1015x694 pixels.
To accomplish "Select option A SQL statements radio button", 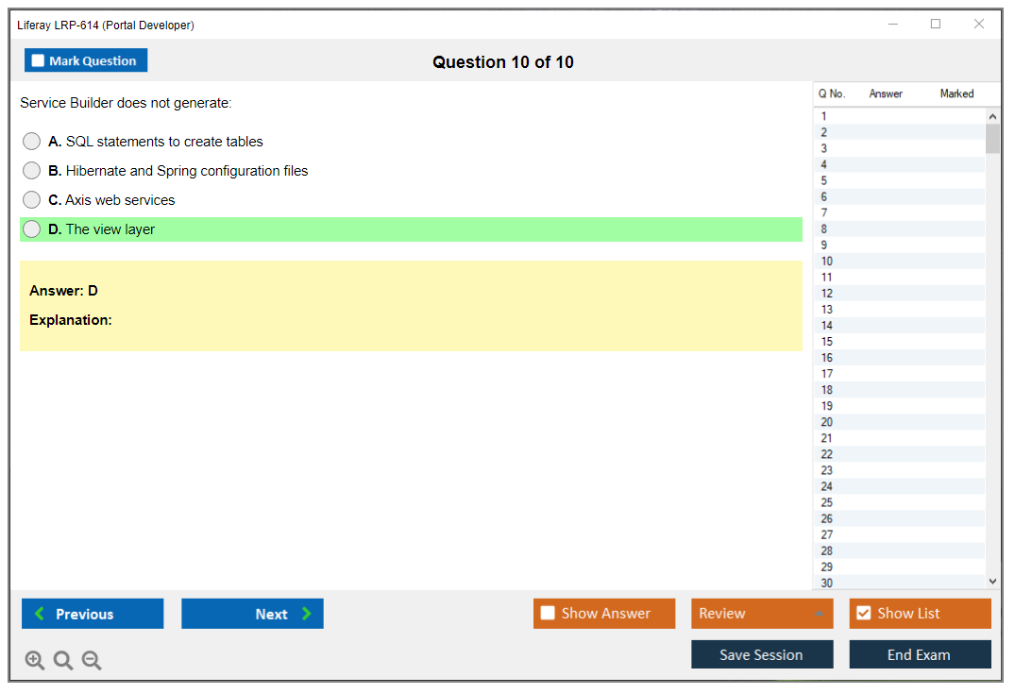I will click(32, 142).
